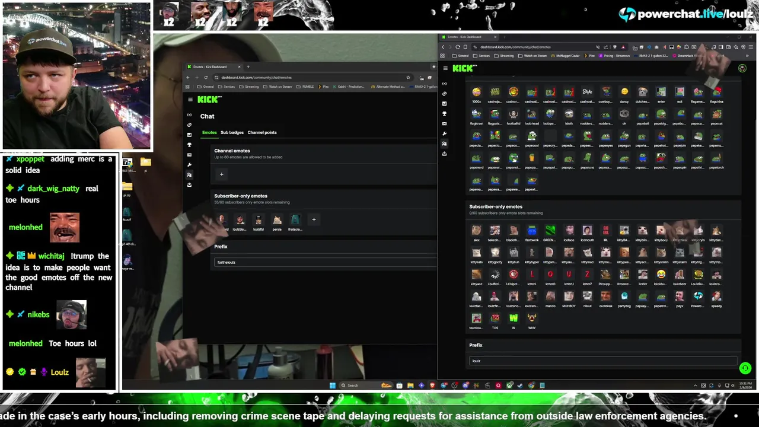Viewport: 759px width, 427px height.
Task: Add a new channel emote with plus button
Action: (x=221, y=174)
